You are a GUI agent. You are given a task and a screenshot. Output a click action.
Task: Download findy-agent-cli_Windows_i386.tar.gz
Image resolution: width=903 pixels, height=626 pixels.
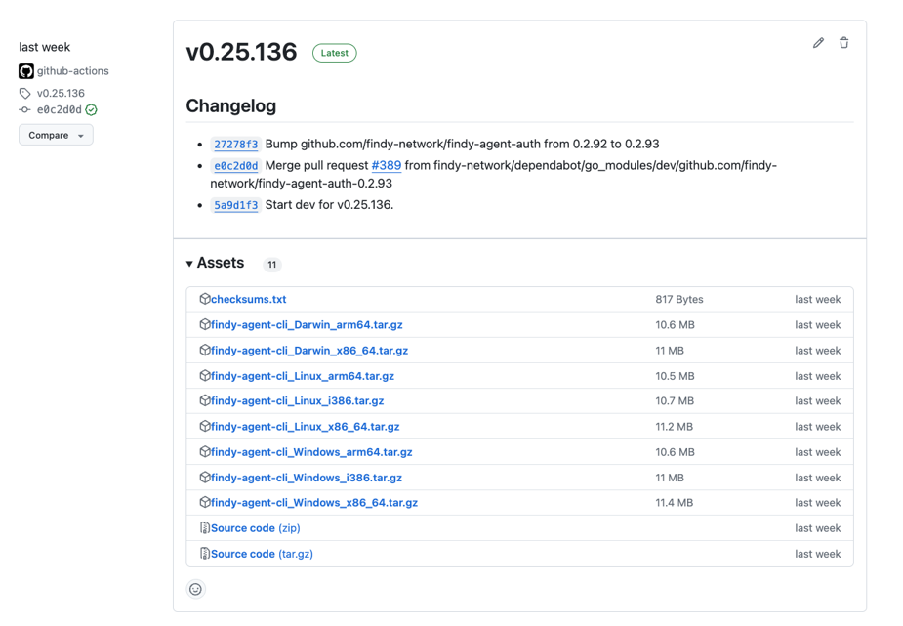pos(307,478)
